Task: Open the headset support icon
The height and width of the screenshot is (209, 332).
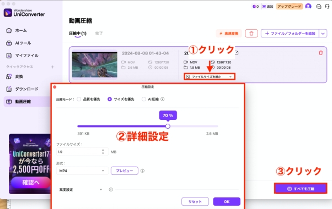Action: pos(327,7)
